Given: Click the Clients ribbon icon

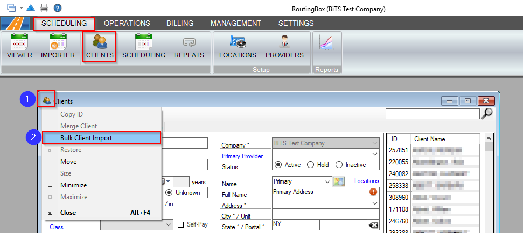Looking at the screenshot, I should (100, 46).
